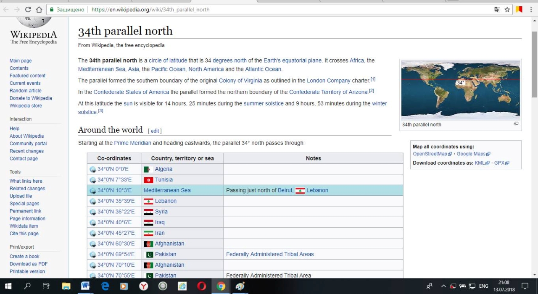Go to the browser home page icon
538x294 pixels.
(x=39, y=9)
